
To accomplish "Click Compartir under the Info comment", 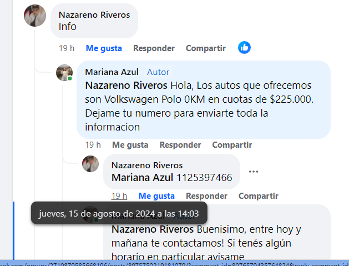I will pos(206,48).
